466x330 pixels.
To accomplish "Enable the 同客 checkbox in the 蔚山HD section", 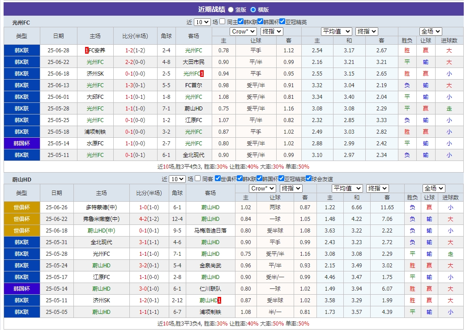I will coord(197,178).
